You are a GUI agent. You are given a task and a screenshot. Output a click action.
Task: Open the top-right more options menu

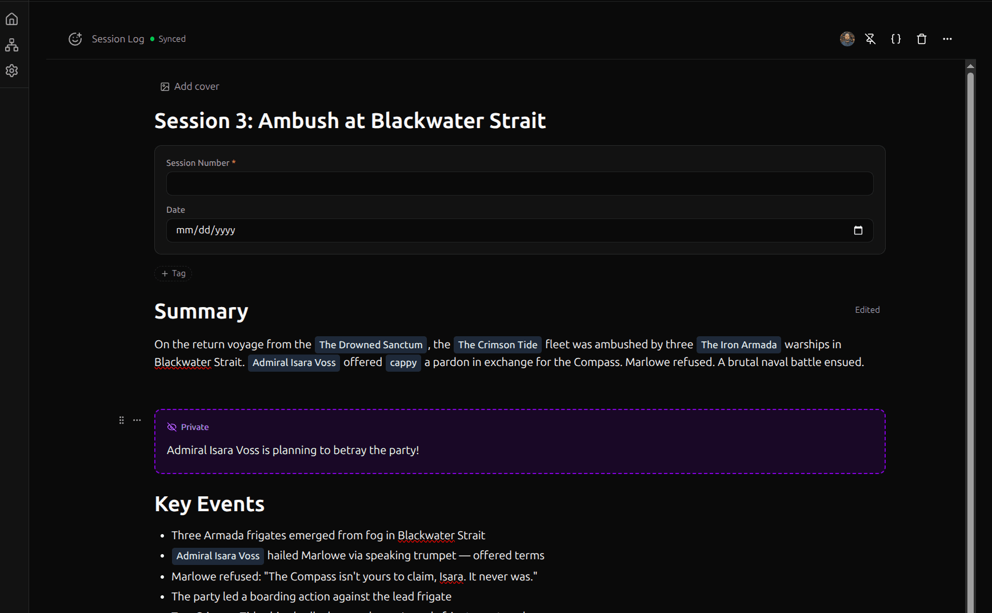tap(947, 39)
